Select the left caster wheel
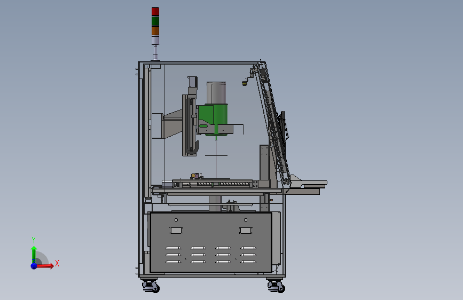The height and width of the screenshot is (300, 463). point(151,286)
